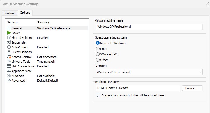Select the Linux guest OS radio button
Screen dimensions: 210x113
(x=98, y=49)
